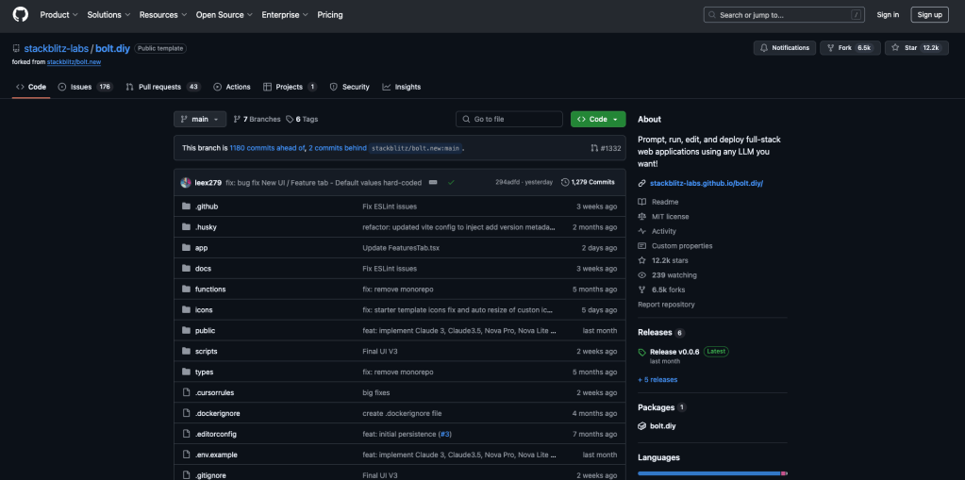This screenshot has width=965, height=480.
Task: Open the 2 commits behind link
Action: [338, 148]
